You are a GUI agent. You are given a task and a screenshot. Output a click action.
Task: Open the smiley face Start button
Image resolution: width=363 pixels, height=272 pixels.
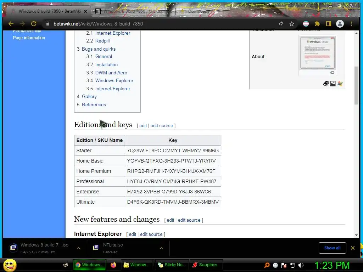point(10,265)
